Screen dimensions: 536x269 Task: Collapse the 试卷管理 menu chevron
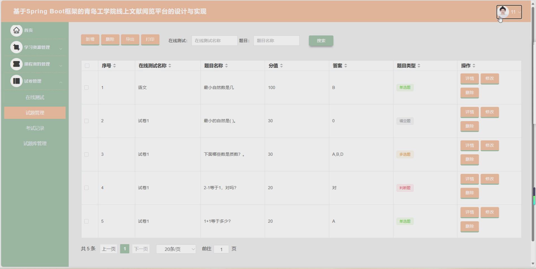pos(61,82)
